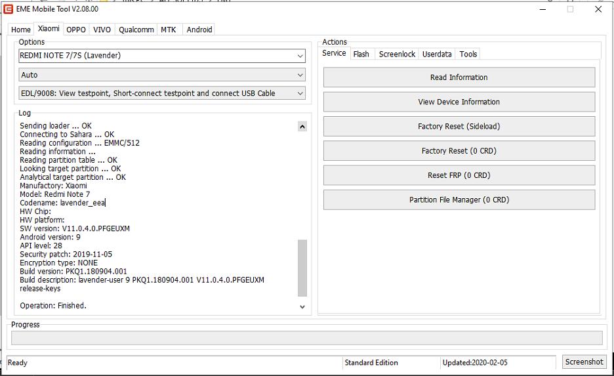
Task: Click the 'Ready' status bar text
Action: tap(18, 363)
